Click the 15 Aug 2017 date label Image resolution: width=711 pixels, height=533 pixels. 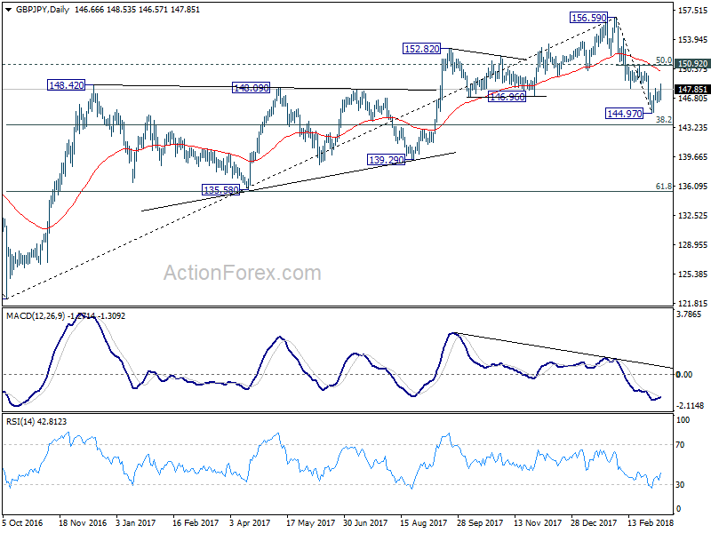coord(424,522)
